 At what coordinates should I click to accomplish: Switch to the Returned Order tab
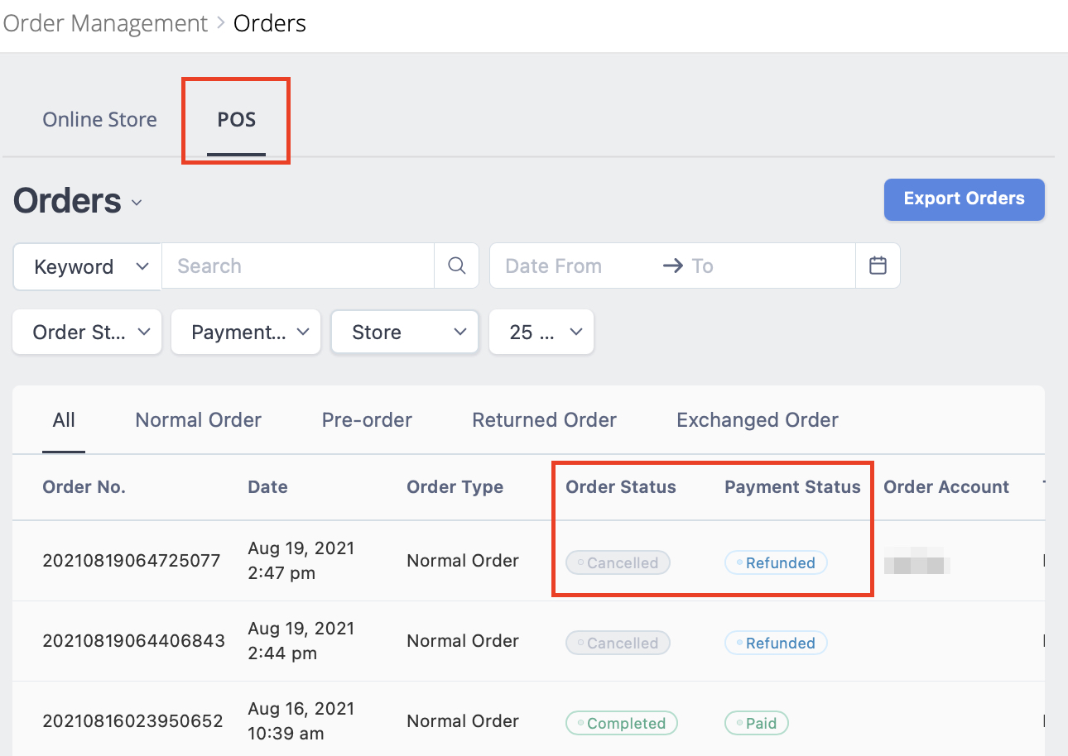click(x=544, y=419)
